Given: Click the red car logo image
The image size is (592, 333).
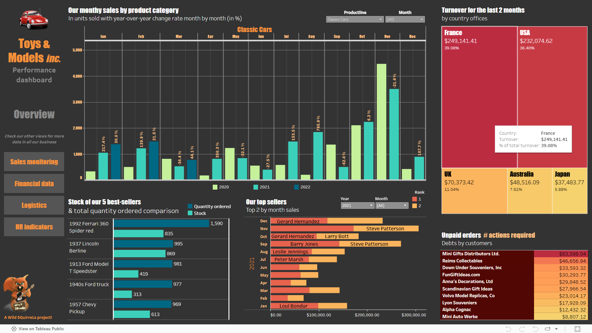Looking at the screenshot, I should tap(34, 20).
